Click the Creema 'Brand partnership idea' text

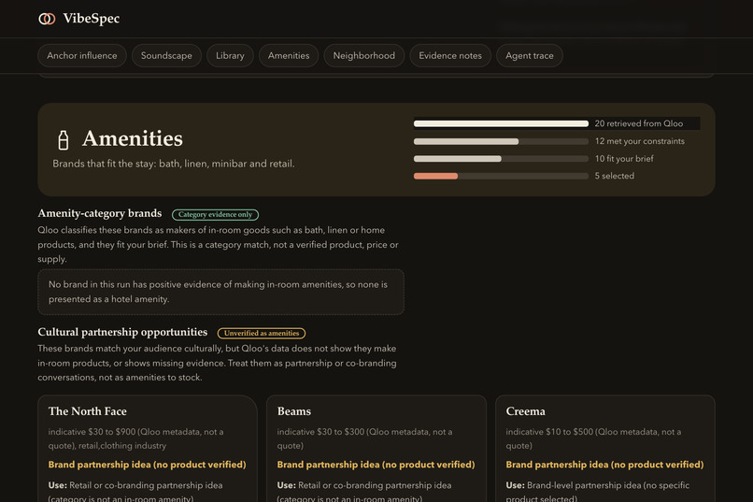coord(604,465)
